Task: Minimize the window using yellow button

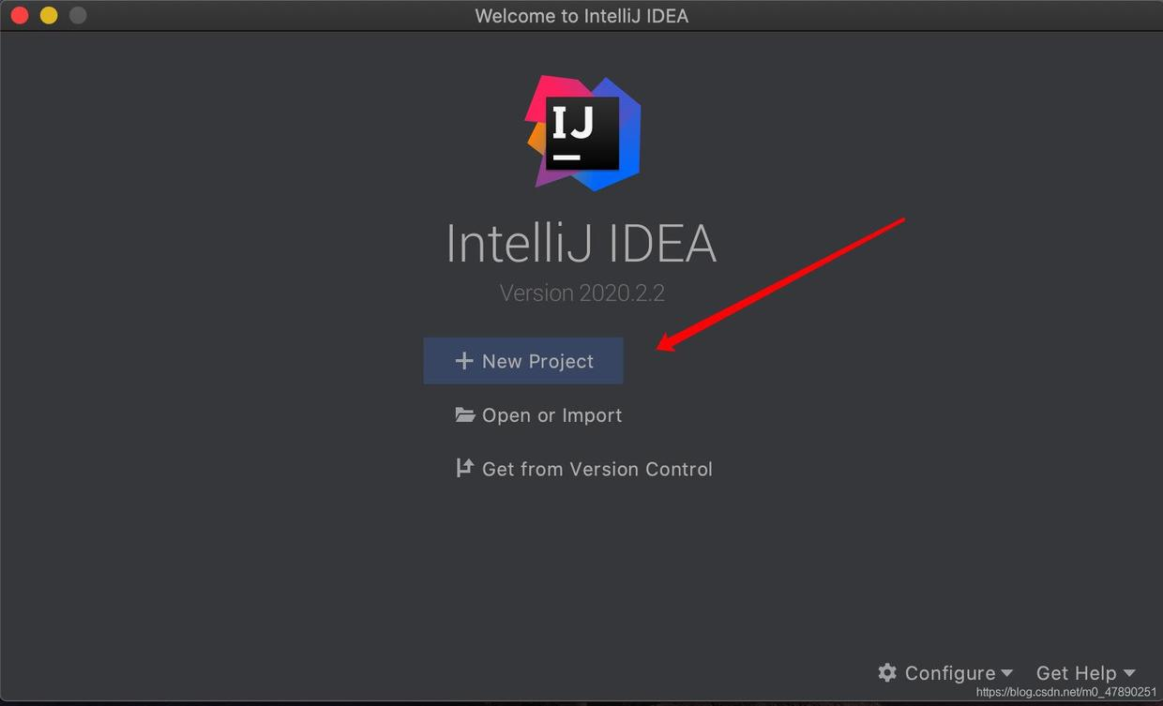Action: [49, 15]
